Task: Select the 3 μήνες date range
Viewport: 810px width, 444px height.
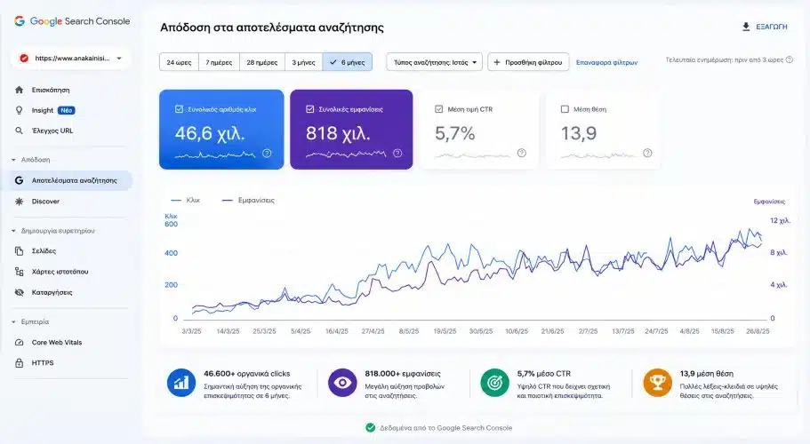Action: 304,62
